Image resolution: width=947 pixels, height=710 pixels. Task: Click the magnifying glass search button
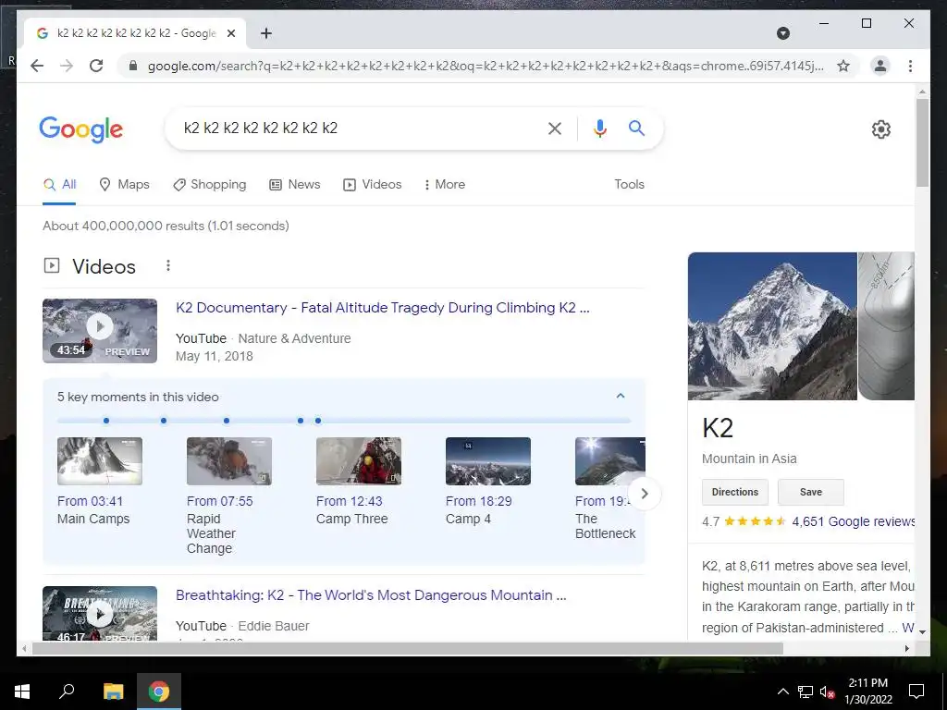coord(636,128)
